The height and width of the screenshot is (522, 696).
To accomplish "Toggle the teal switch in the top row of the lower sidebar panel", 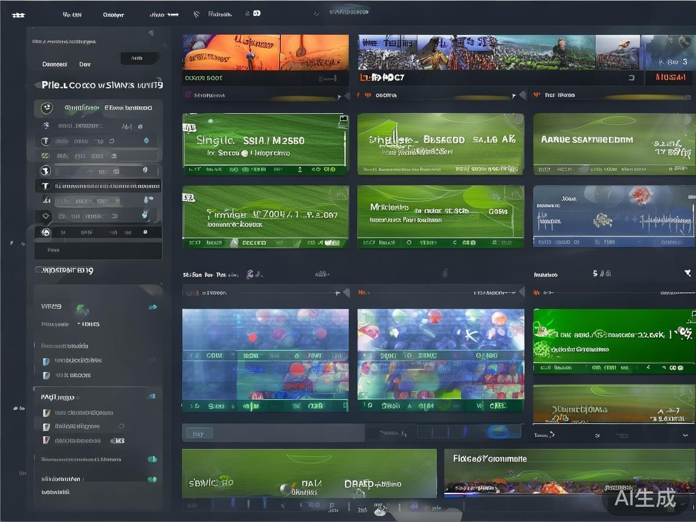I will (152, 307).
